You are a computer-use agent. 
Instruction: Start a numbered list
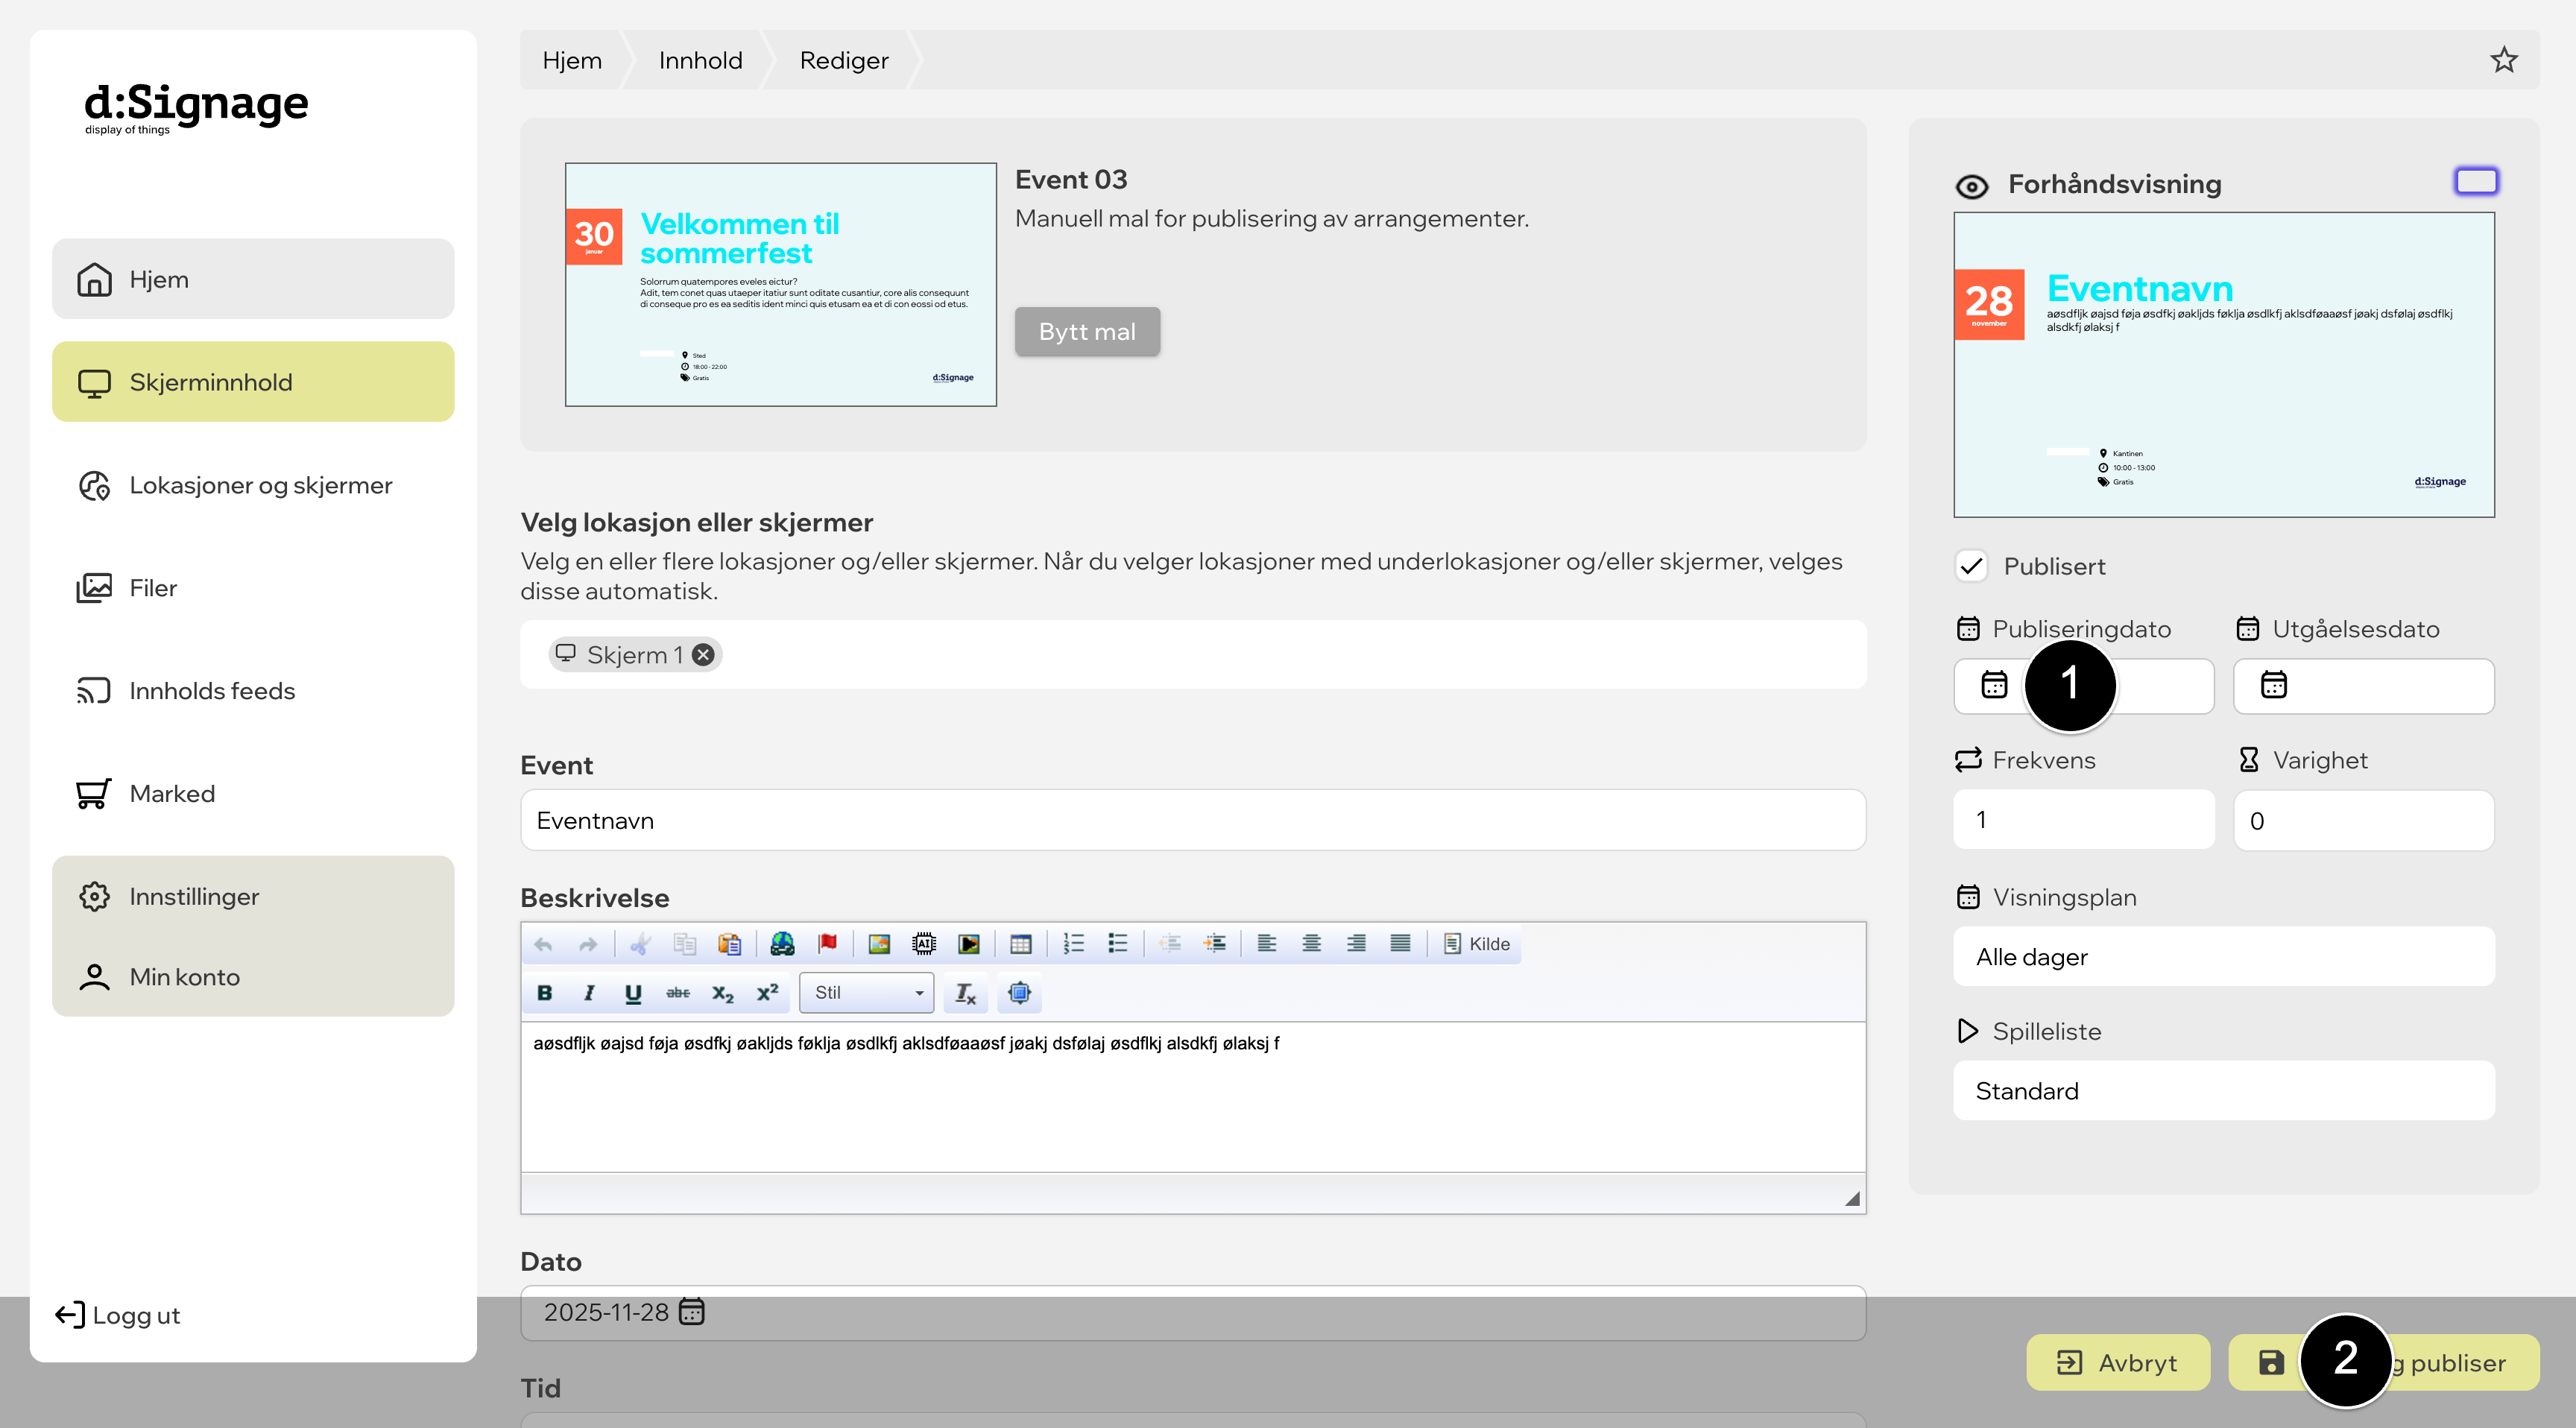tap(1074, 944)
